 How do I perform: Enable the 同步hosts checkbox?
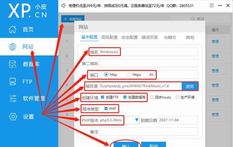coord(152,97)
